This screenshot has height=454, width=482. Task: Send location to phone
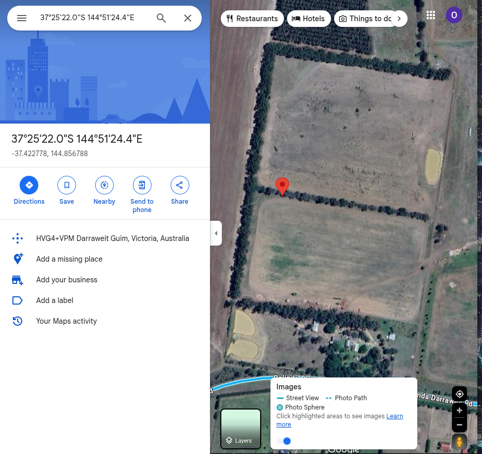(142, 194)
